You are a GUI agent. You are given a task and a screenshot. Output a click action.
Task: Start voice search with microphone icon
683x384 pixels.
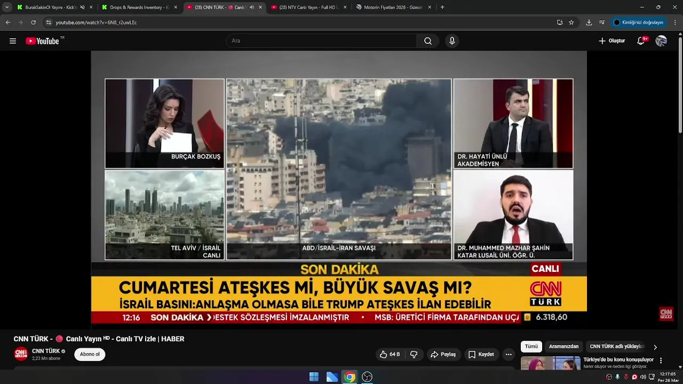tap(452, 41)
